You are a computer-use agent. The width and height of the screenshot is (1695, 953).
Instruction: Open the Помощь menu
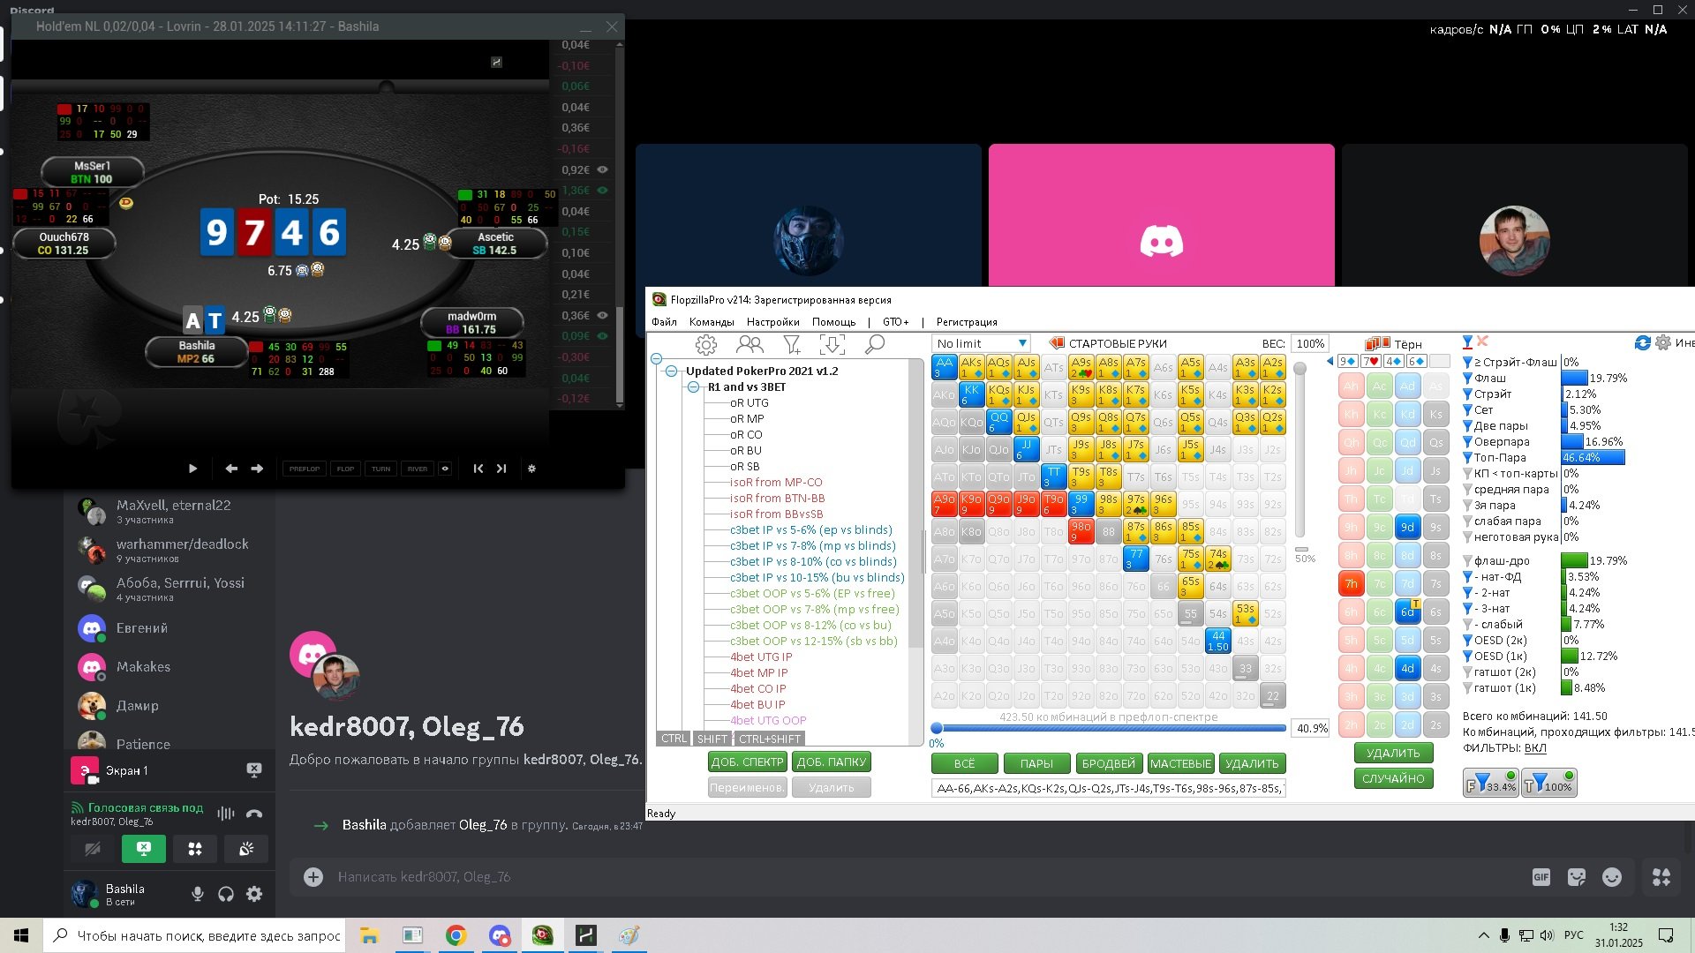click(833, 322)
